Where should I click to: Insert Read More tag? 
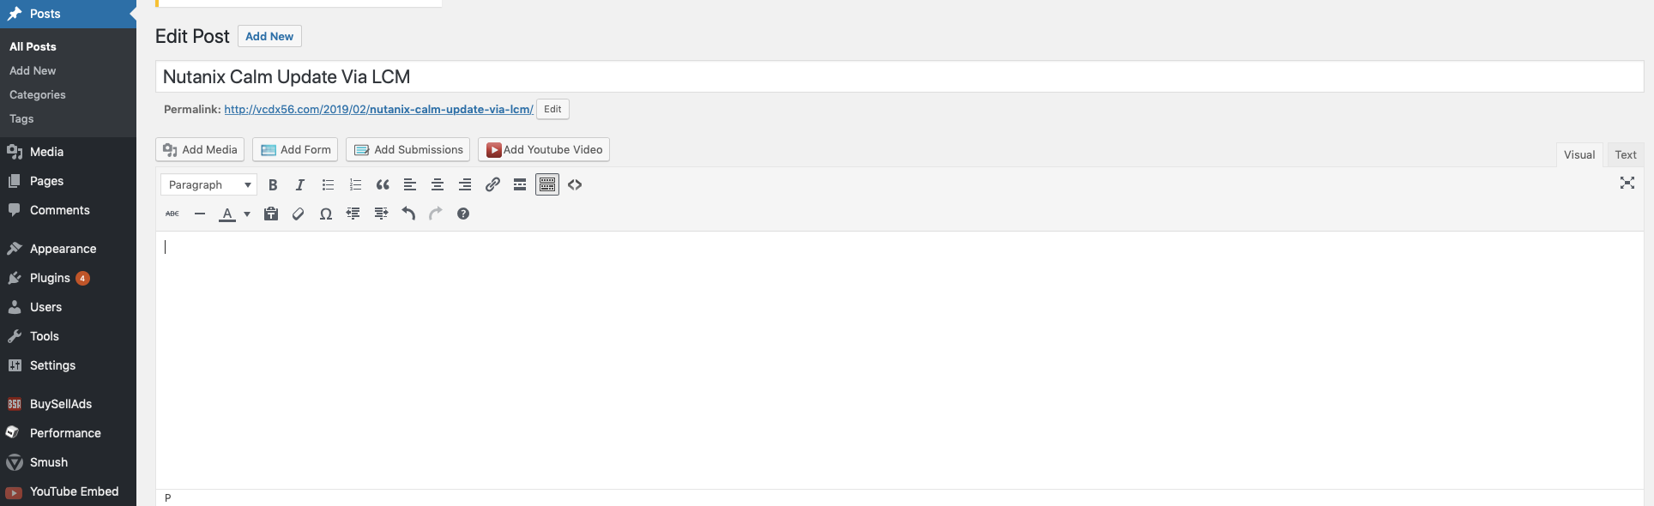coord(520,184)
